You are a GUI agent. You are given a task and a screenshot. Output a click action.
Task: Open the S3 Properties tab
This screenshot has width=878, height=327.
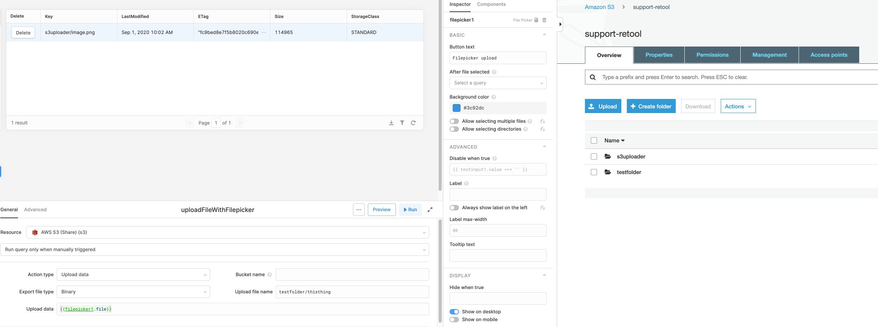point(659,55)
